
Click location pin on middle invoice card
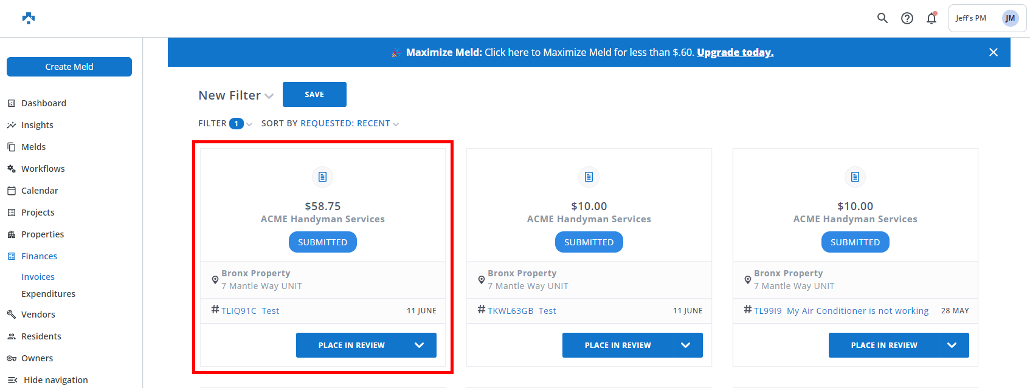pos(481,280)
